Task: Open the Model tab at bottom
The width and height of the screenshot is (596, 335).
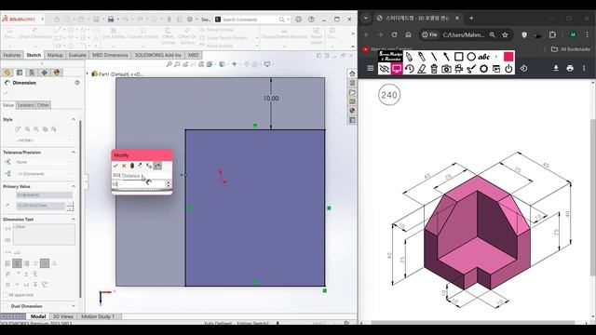Action: (38, 316)
